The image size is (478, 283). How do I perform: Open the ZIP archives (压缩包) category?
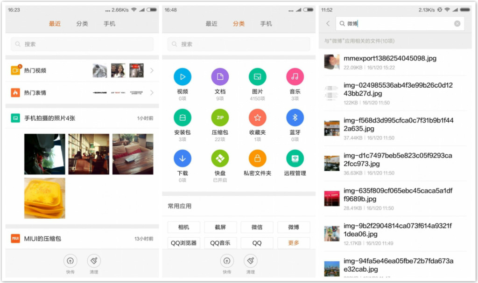pyautogui.click(x=220, y=117)
